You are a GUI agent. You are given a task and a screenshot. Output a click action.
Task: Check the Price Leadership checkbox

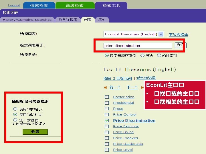tap(107, 144)
